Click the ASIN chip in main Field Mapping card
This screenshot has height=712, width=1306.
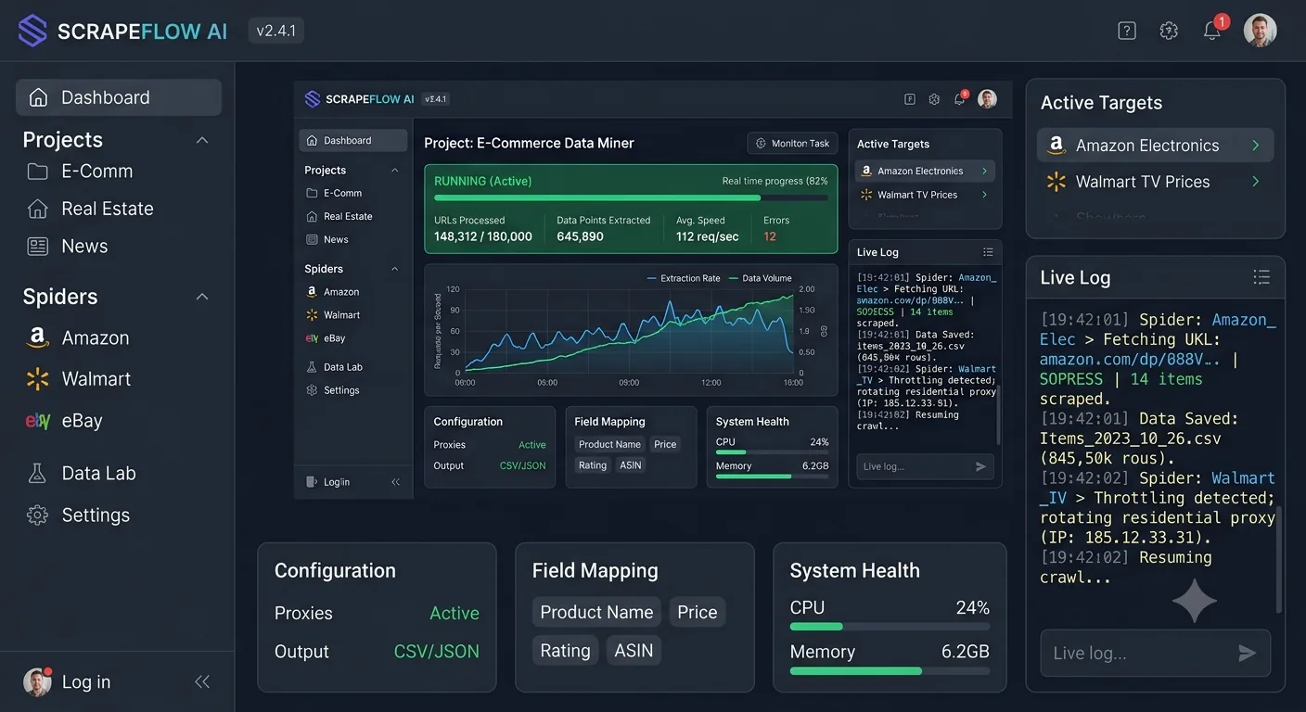click(x=634, y=651)
